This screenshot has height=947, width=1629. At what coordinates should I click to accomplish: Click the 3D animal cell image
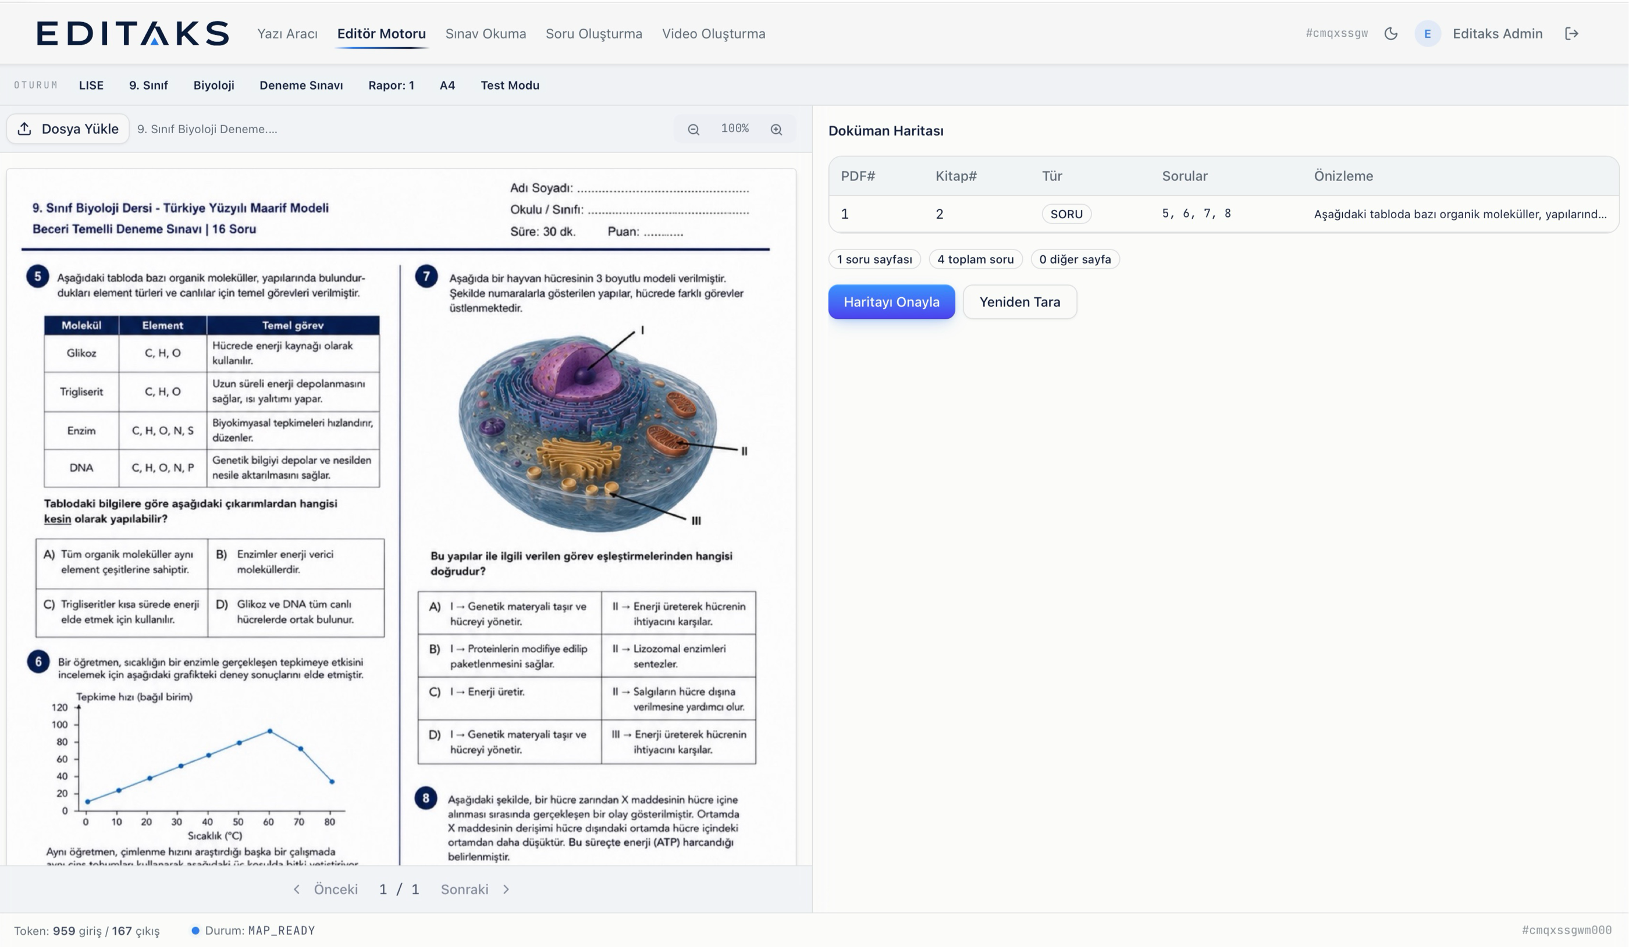click(588, 433)
